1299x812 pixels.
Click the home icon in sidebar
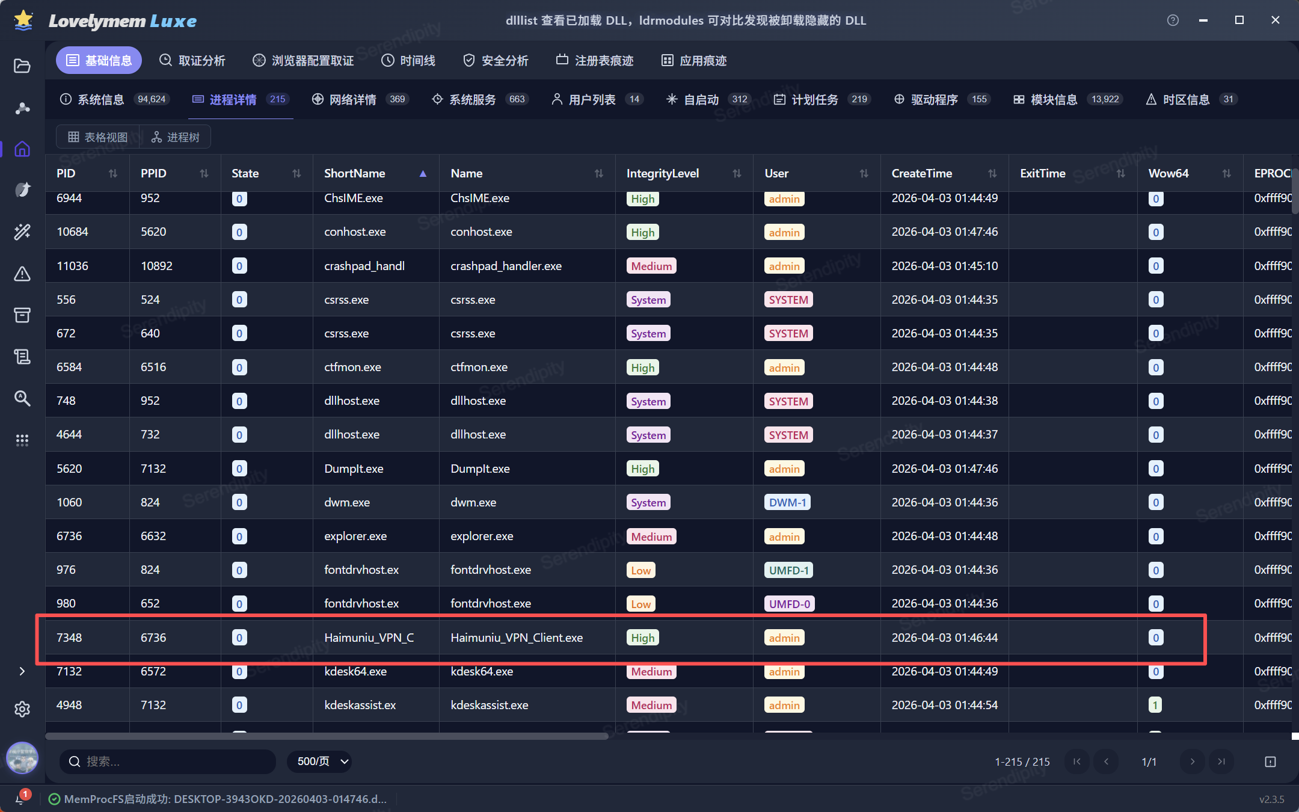tap(22, 149)
